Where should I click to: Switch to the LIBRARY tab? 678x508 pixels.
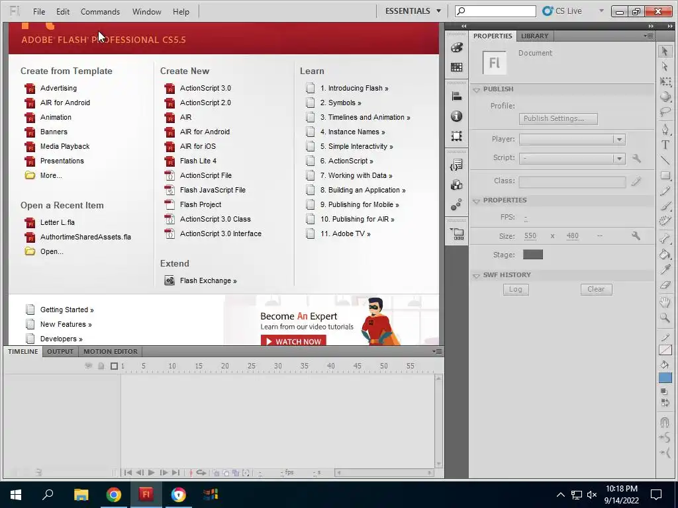tap(534, 36)
